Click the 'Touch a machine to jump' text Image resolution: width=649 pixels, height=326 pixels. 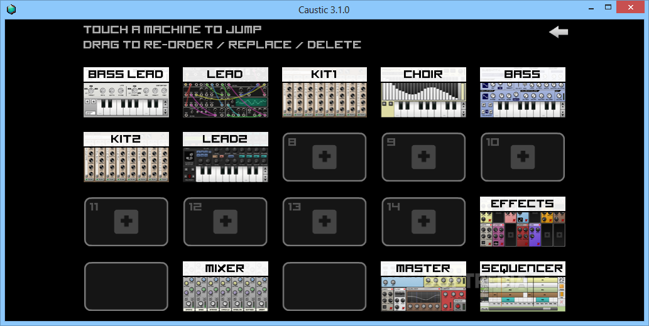coord(172,30)
